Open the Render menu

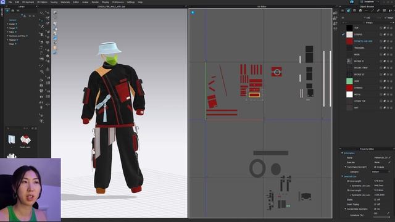click(95, 2)
